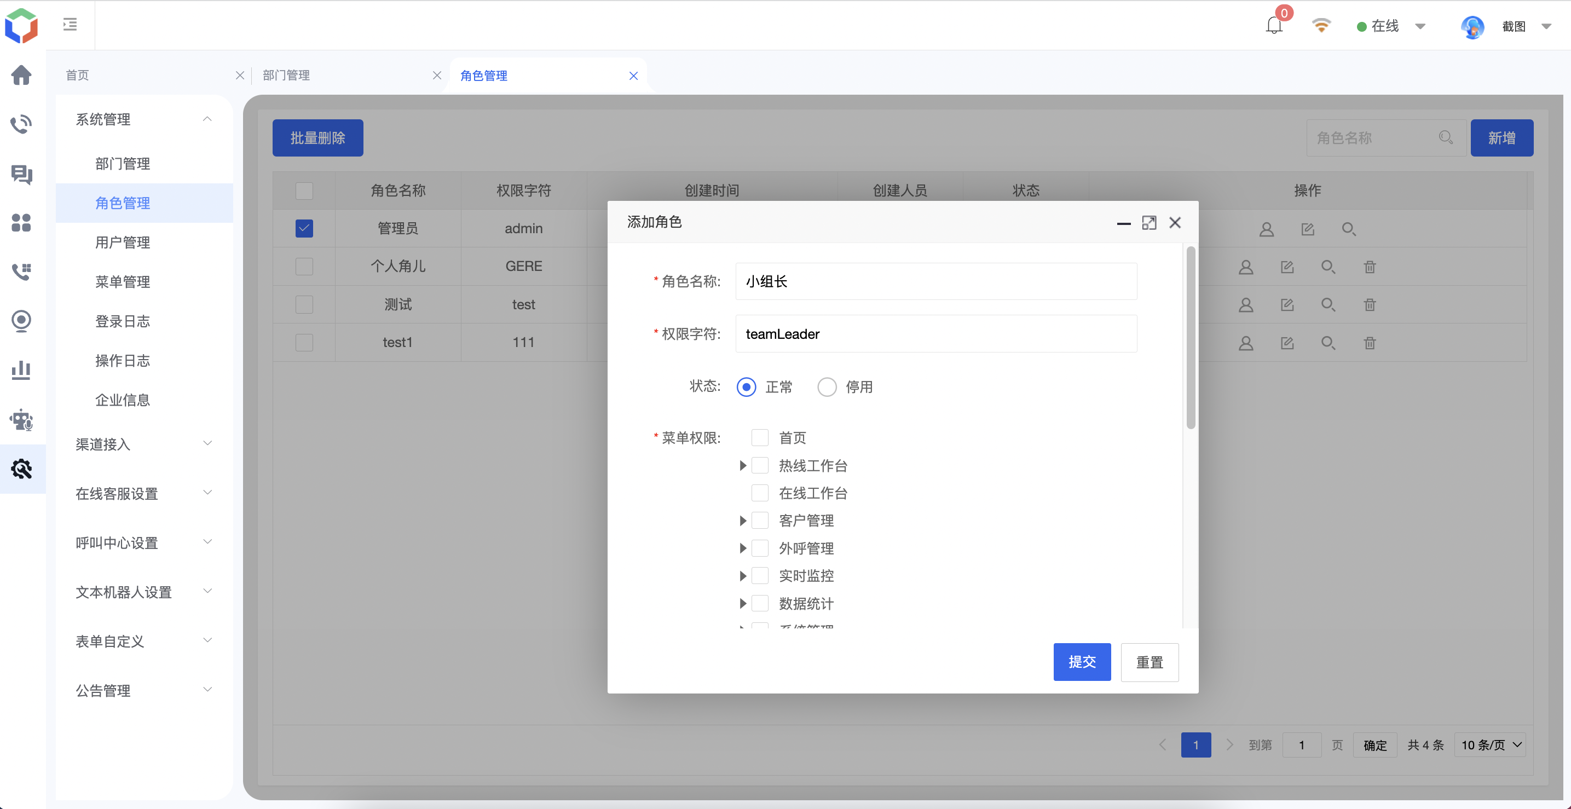Viewport: 1571px width, 809px height.
Task: Click the delete trash icon in test1 row
Action: [1370, 343]
